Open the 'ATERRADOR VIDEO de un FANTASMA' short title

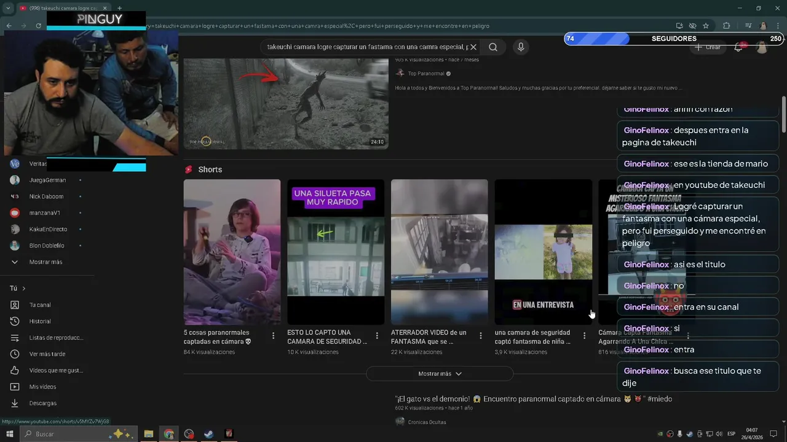429,337
